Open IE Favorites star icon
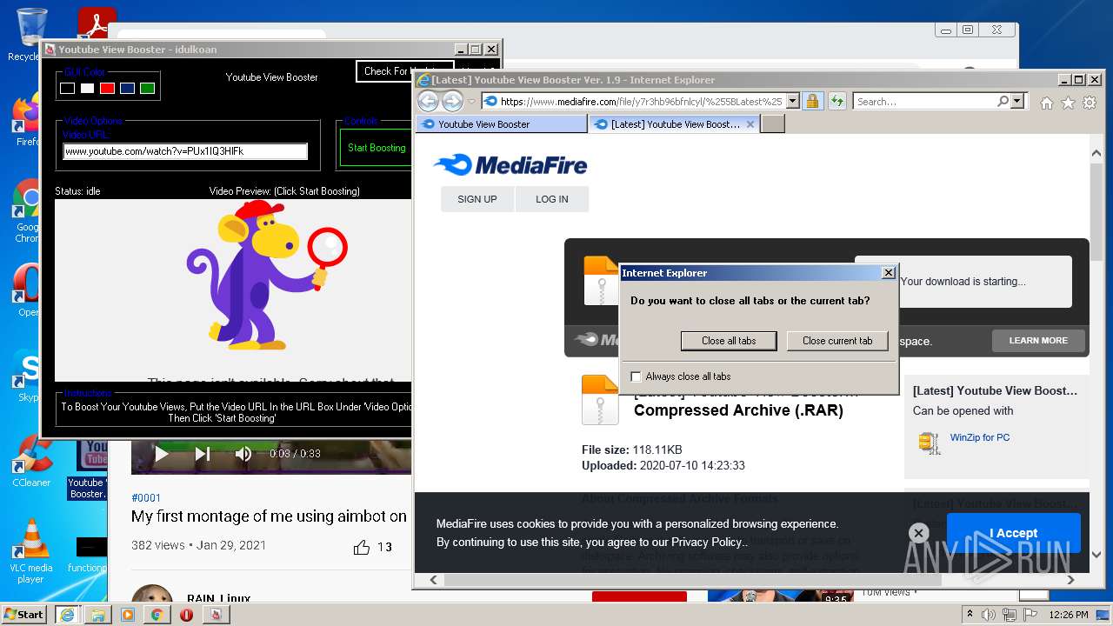This screenshot has height=626, width=1113. 1068,103
